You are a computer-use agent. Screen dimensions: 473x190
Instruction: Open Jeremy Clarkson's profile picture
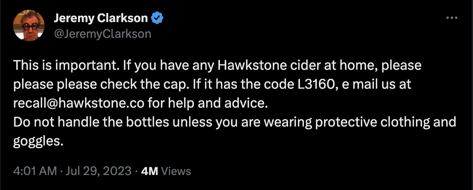[x=29, y=25]
